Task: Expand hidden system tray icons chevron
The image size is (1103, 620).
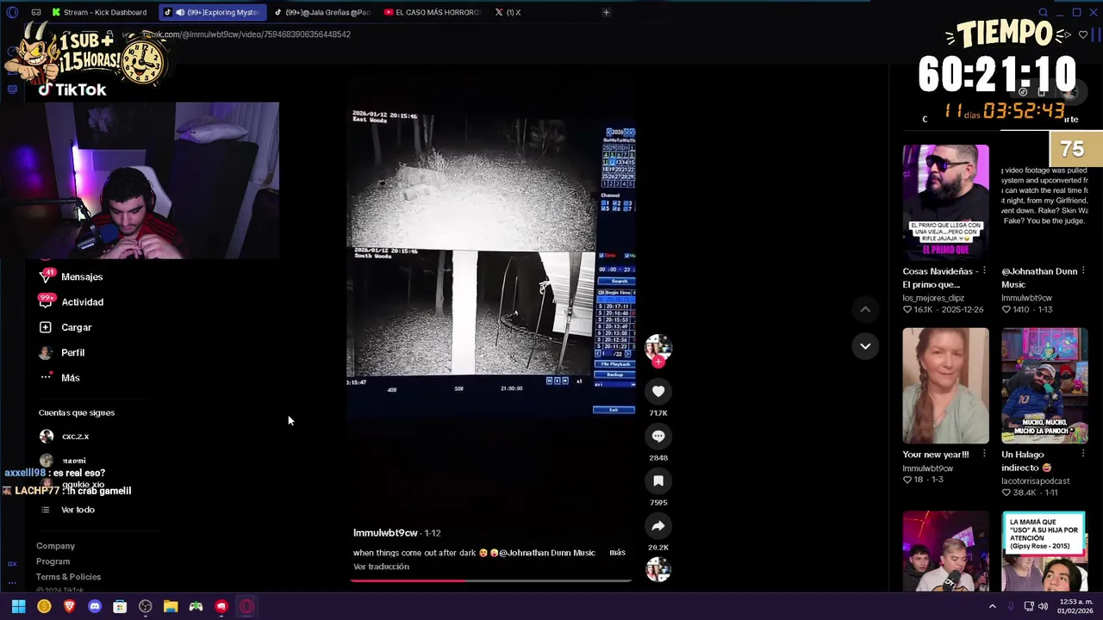Action: tap(993, 606)
